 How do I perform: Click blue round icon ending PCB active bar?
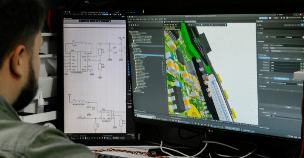click(x=225, y=25)
